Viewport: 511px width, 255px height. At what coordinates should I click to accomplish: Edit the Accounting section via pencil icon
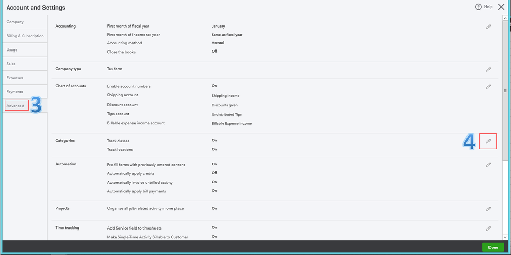point(488,27)
